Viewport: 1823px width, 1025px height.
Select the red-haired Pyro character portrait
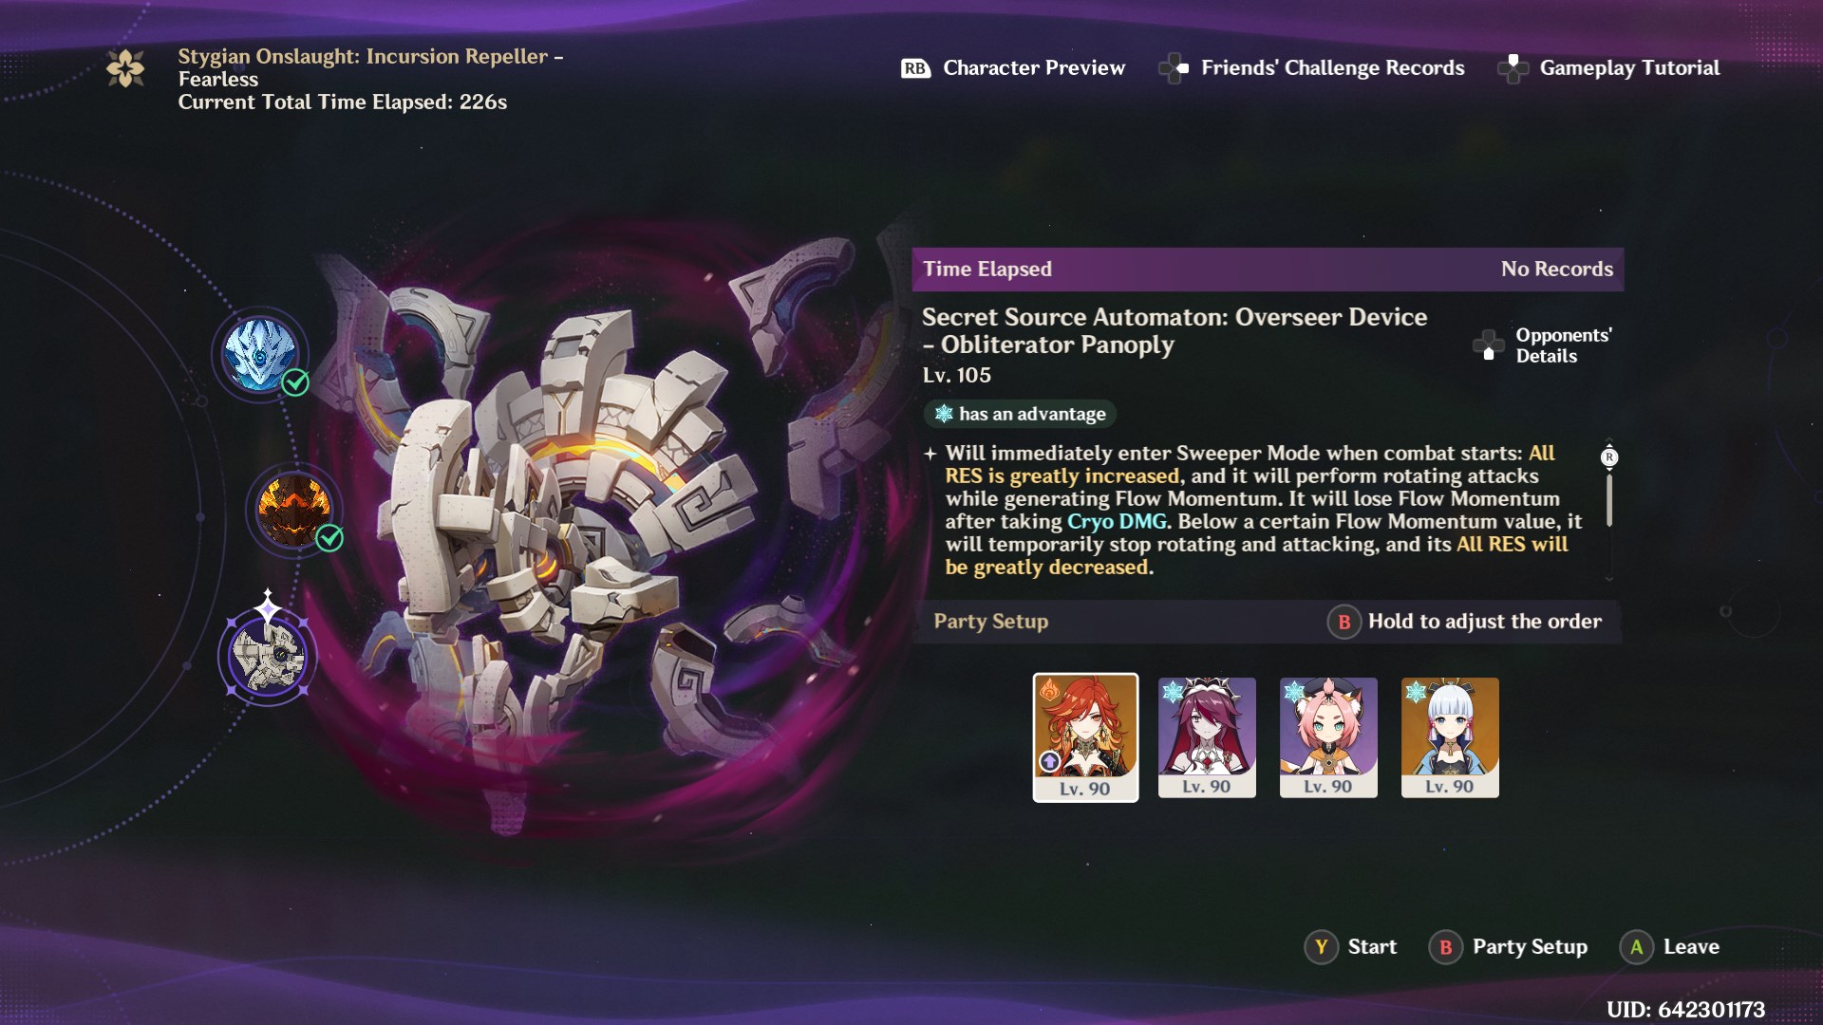1085,737
